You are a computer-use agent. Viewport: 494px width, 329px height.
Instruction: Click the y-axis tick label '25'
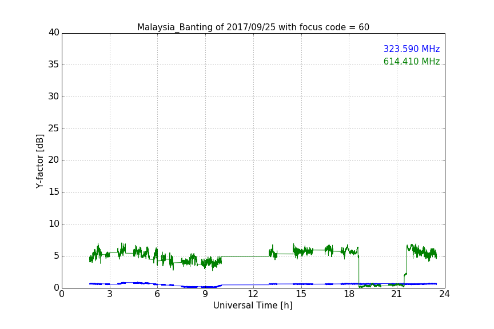click(54, 128)
